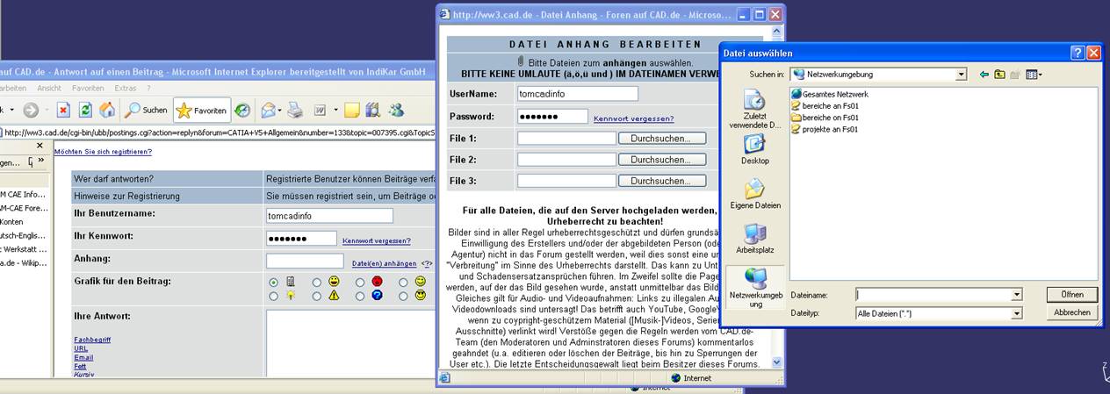
Task: Open dropdown arrow next to Word edit icon
Action: pyautogui.click(x=334, y=111)
